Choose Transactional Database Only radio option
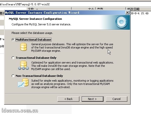This screenshot has height=114, width=151. pyautogui.click(x=13, y=58)
